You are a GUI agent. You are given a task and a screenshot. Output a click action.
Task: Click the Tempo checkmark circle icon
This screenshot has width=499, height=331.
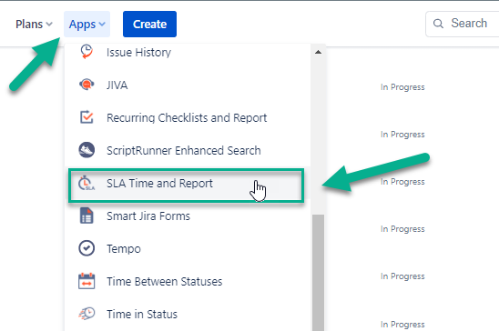(87, 248)
